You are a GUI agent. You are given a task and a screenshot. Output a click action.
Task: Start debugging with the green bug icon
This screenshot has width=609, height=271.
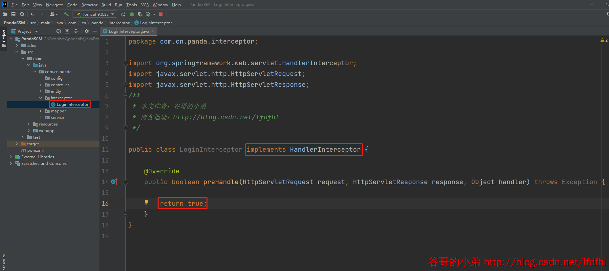[x=132, y=14]
